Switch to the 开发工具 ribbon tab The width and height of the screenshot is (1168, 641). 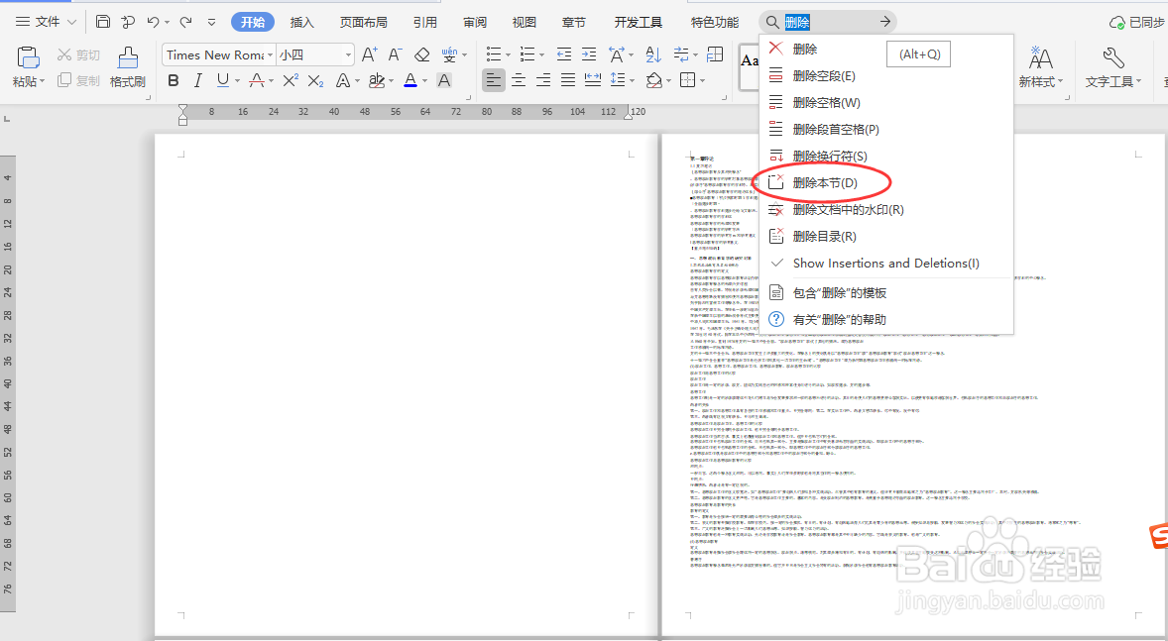[x=639, y=23]
